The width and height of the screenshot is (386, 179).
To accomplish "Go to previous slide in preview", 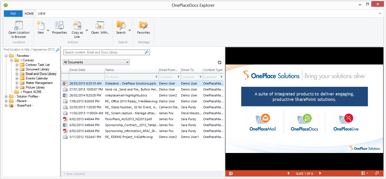I will coord(289,173).
